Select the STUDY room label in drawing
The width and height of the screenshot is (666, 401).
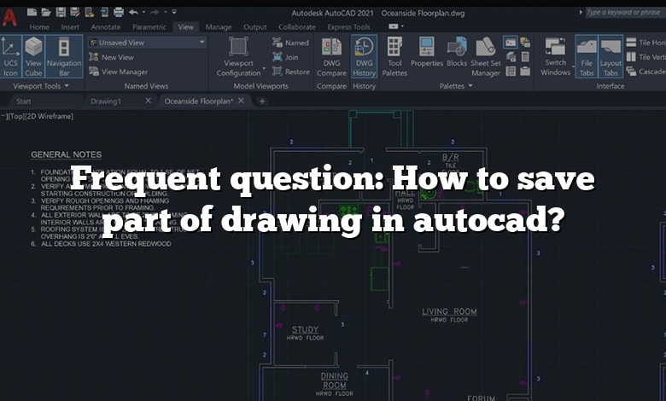[x=305, y=329]
